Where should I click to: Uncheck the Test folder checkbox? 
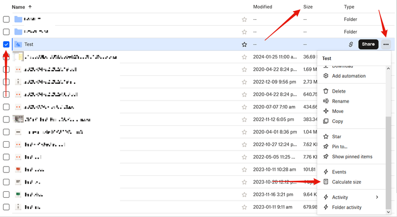(x=6, y=44)
